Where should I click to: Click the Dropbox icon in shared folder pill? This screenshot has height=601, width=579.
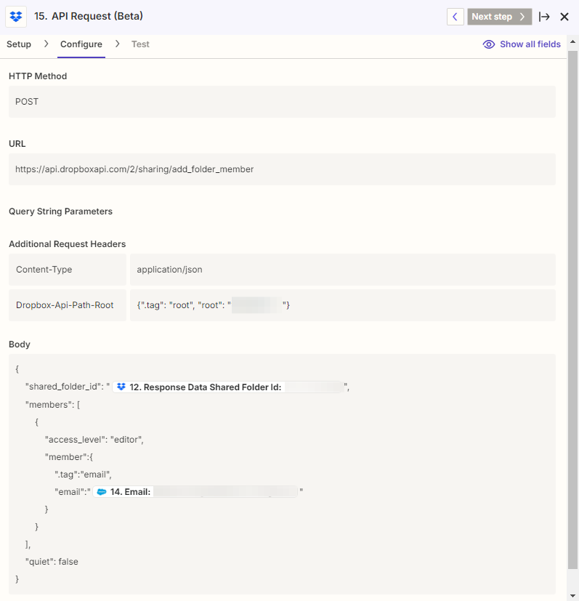[121, 387]
